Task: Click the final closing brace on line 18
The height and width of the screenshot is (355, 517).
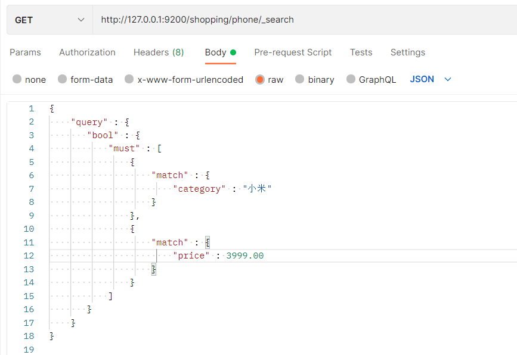Action: 51,336
